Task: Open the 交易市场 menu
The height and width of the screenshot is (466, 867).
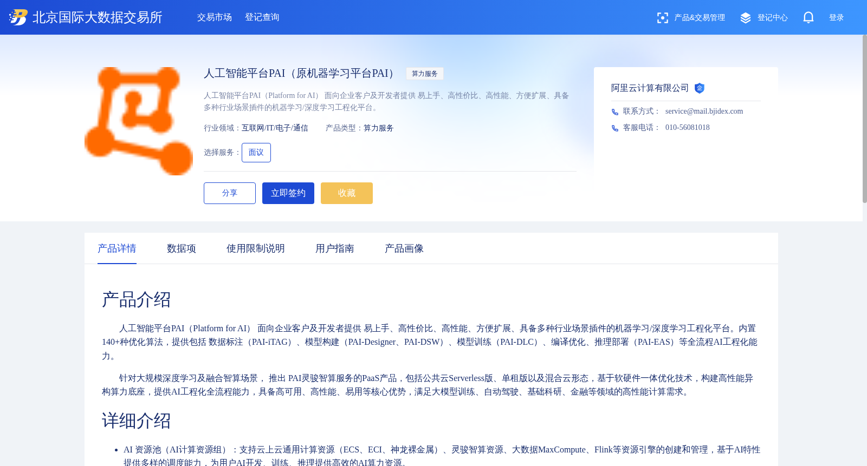Action: point(215,17)
